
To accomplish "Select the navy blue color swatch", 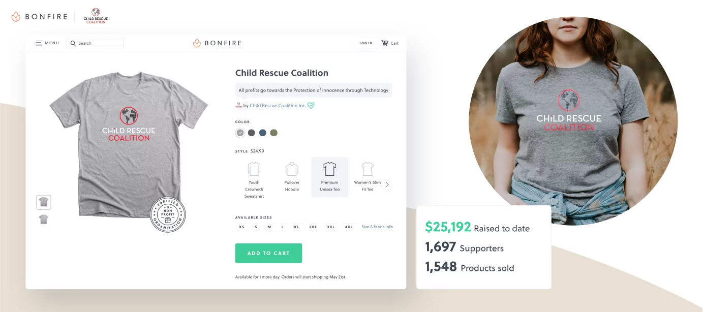I will (263, 133).
